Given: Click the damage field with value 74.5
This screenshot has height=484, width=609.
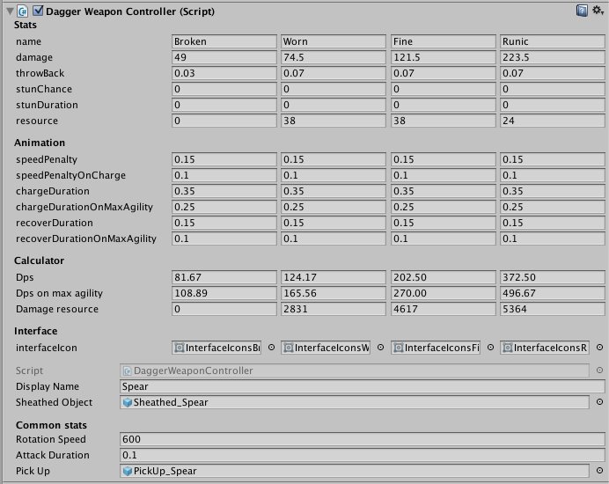Looking at the screenshot, I should (x=334, y=57).
